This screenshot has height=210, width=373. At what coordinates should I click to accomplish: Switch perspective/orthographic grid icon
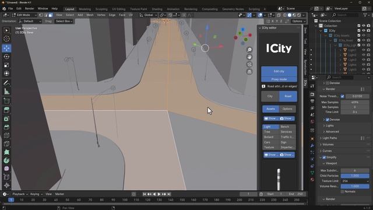[249, 72]
